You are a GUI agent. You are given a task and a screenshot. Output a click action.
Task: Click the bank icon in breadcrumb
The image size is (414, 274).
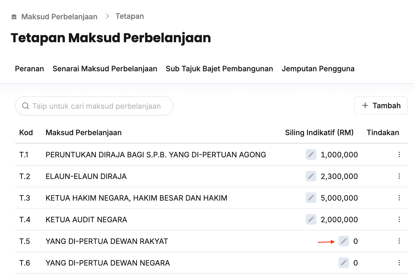click(x=14, y=17)
